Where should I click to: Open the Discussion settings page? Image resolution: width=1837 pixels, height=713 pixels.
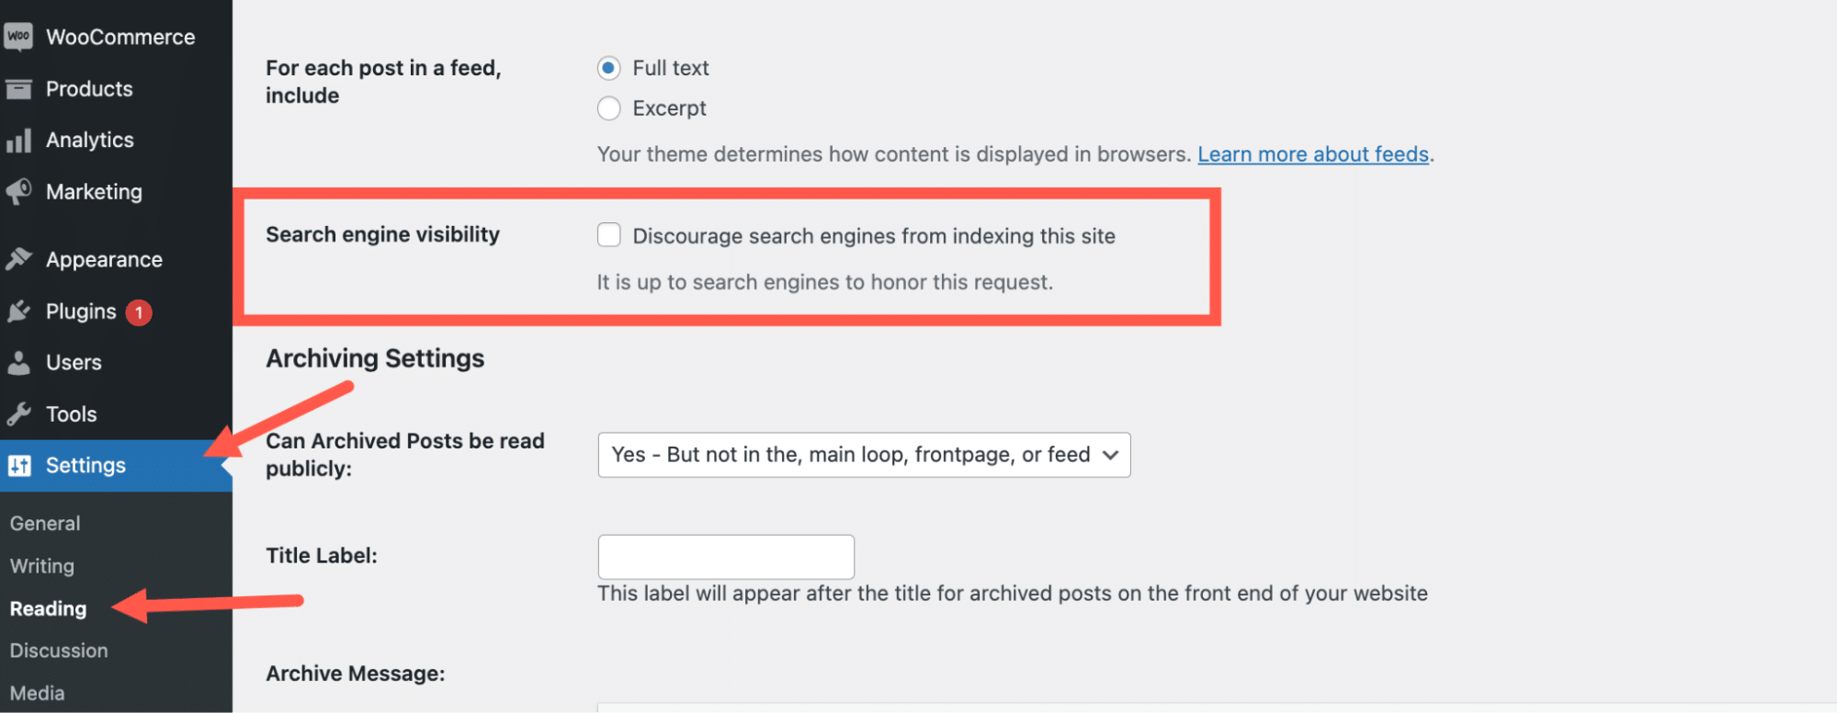(58, 651)
